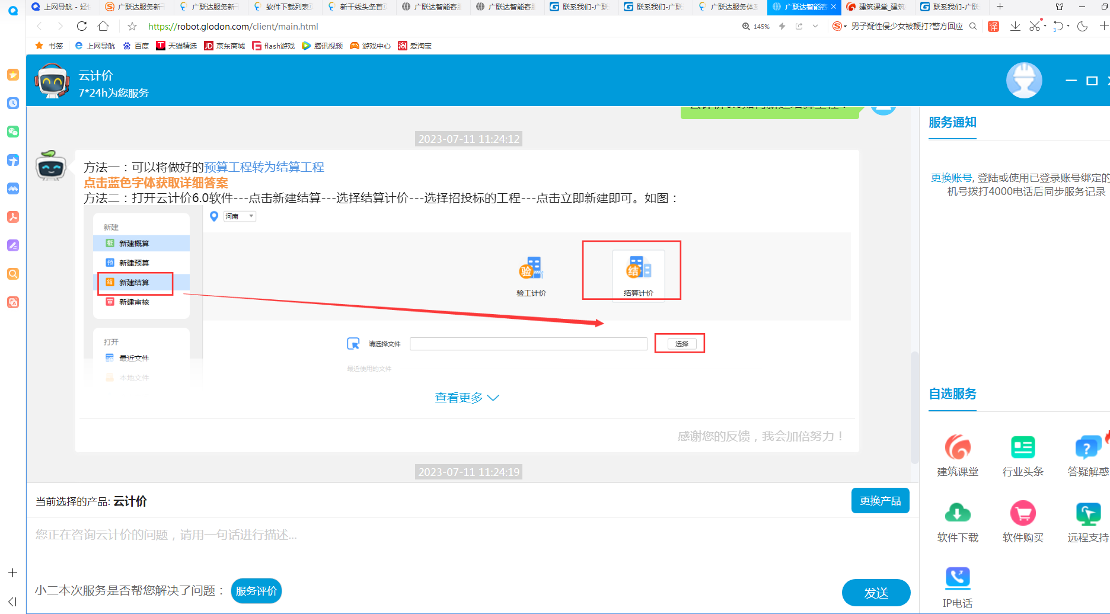The height and width of the screenshot is (614, 1110).
Task: Click the plus icon at sidebar bottom
Action: click(12, 573)
